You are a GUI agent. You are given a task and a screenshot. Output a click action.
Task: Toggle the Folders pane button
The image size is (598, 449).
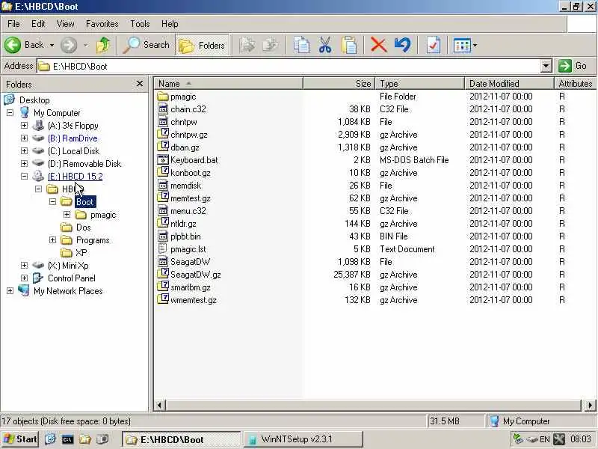click(x=202, y=46)
